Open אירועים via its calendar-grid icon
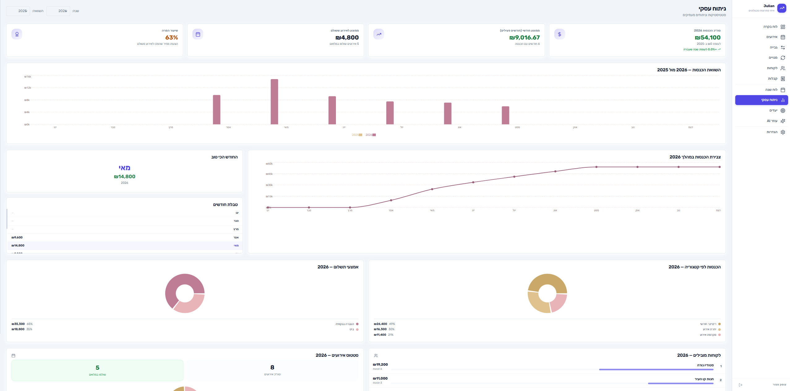 point(783,37)
